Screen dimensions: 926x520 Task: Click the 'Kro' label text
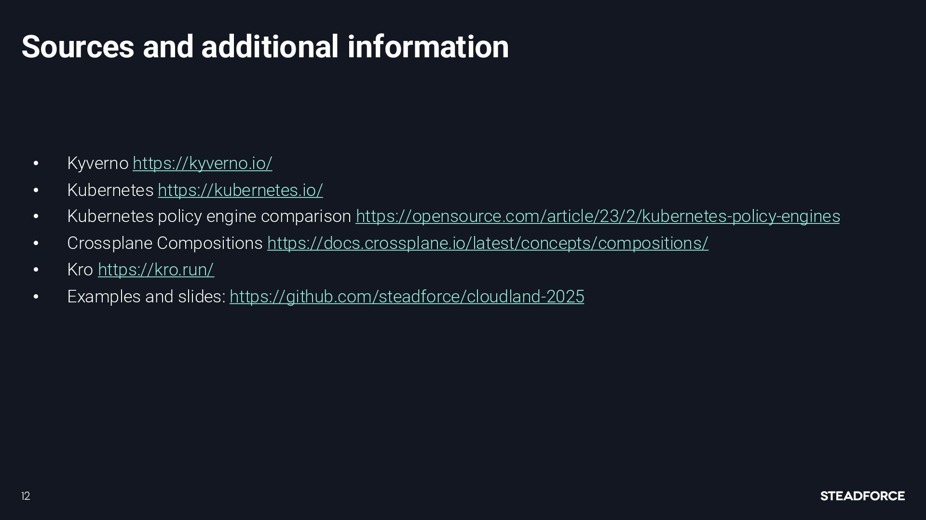click(80, 270)
